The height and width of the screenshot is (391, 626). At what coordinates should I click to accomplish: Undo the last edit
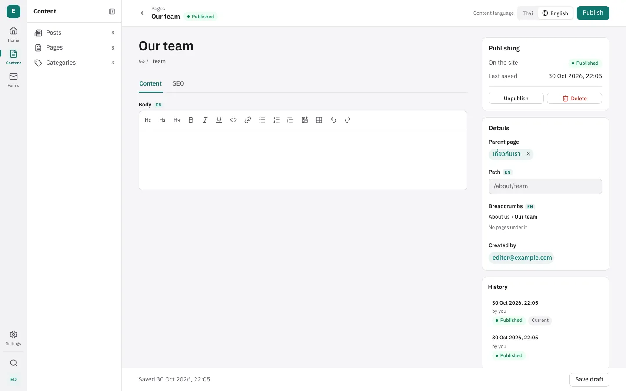(333, 120)
